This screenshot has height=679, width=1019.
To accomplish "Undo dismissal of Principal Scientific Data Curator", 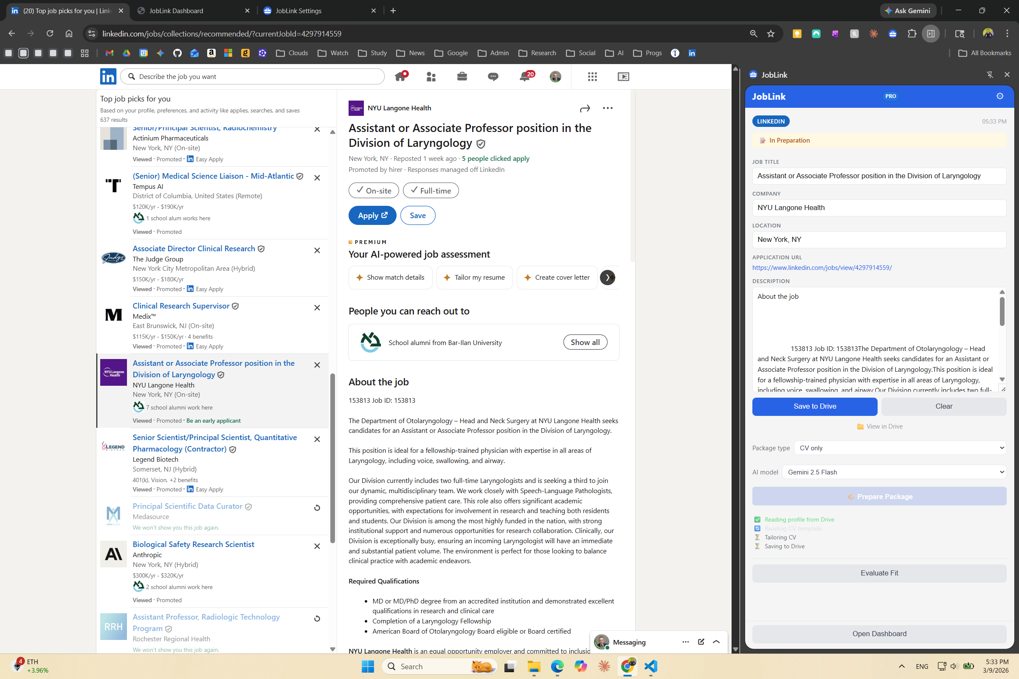I will (317, 508).
